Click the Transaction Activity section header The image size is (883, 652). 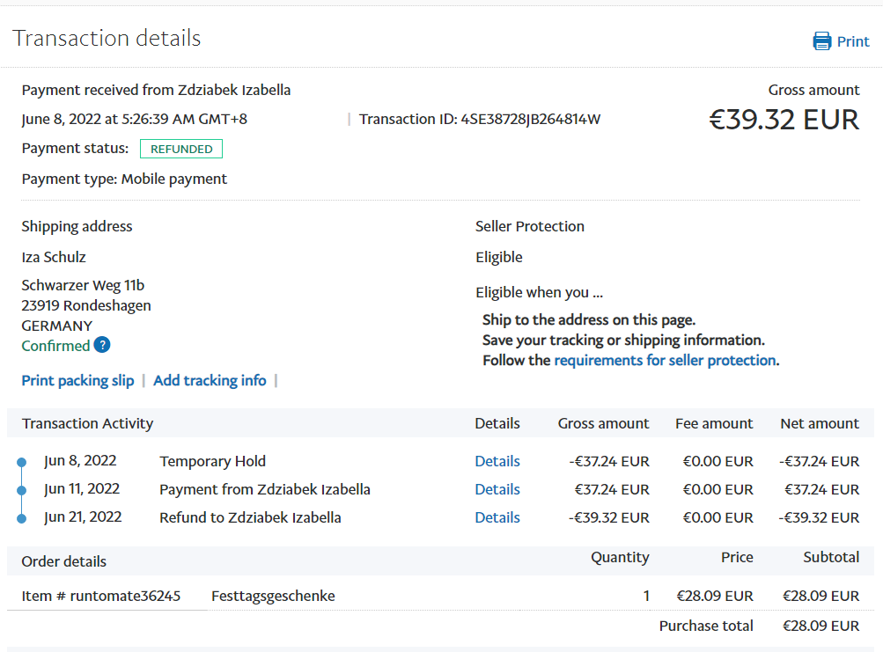(x=87, y=423)
